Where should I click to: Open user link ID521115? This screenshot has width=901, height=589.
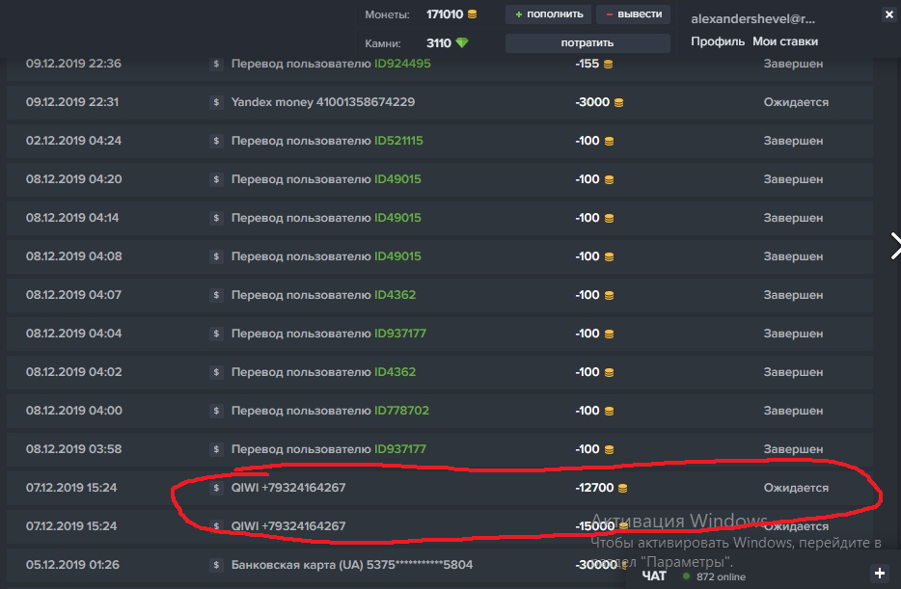click(398, 141)
